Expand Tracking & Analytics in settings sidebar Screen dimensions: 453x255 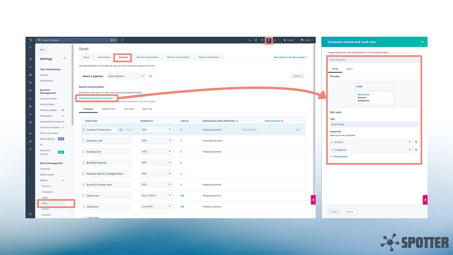pyautogui.click(x=63, y=127)
